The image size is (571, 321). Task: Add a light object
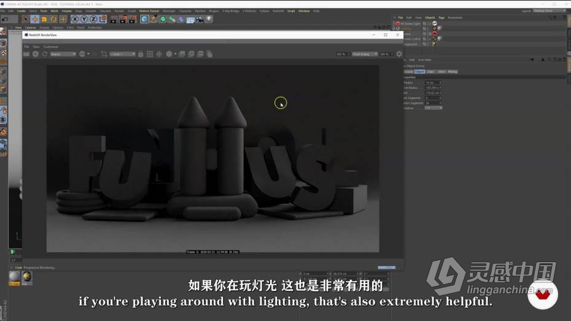coord(209,19)
